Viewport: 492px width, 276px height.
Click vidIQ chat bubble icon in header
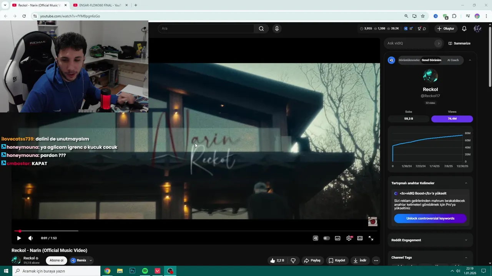[x=424, y=28]
